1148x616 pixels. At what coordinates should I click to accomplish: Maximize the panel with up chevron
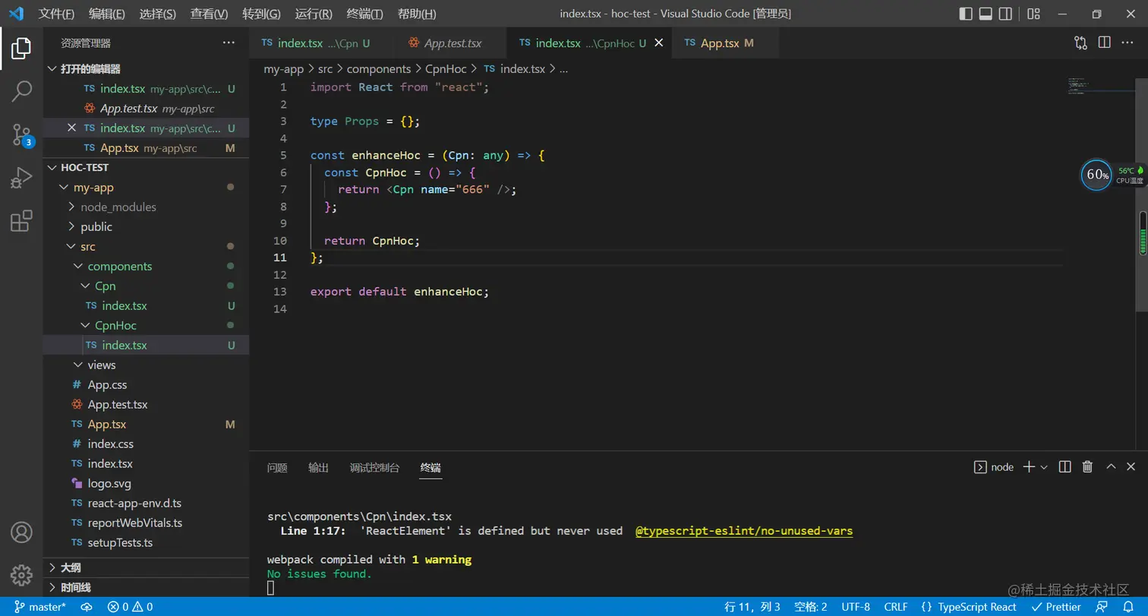click(x=1111, y=466)
